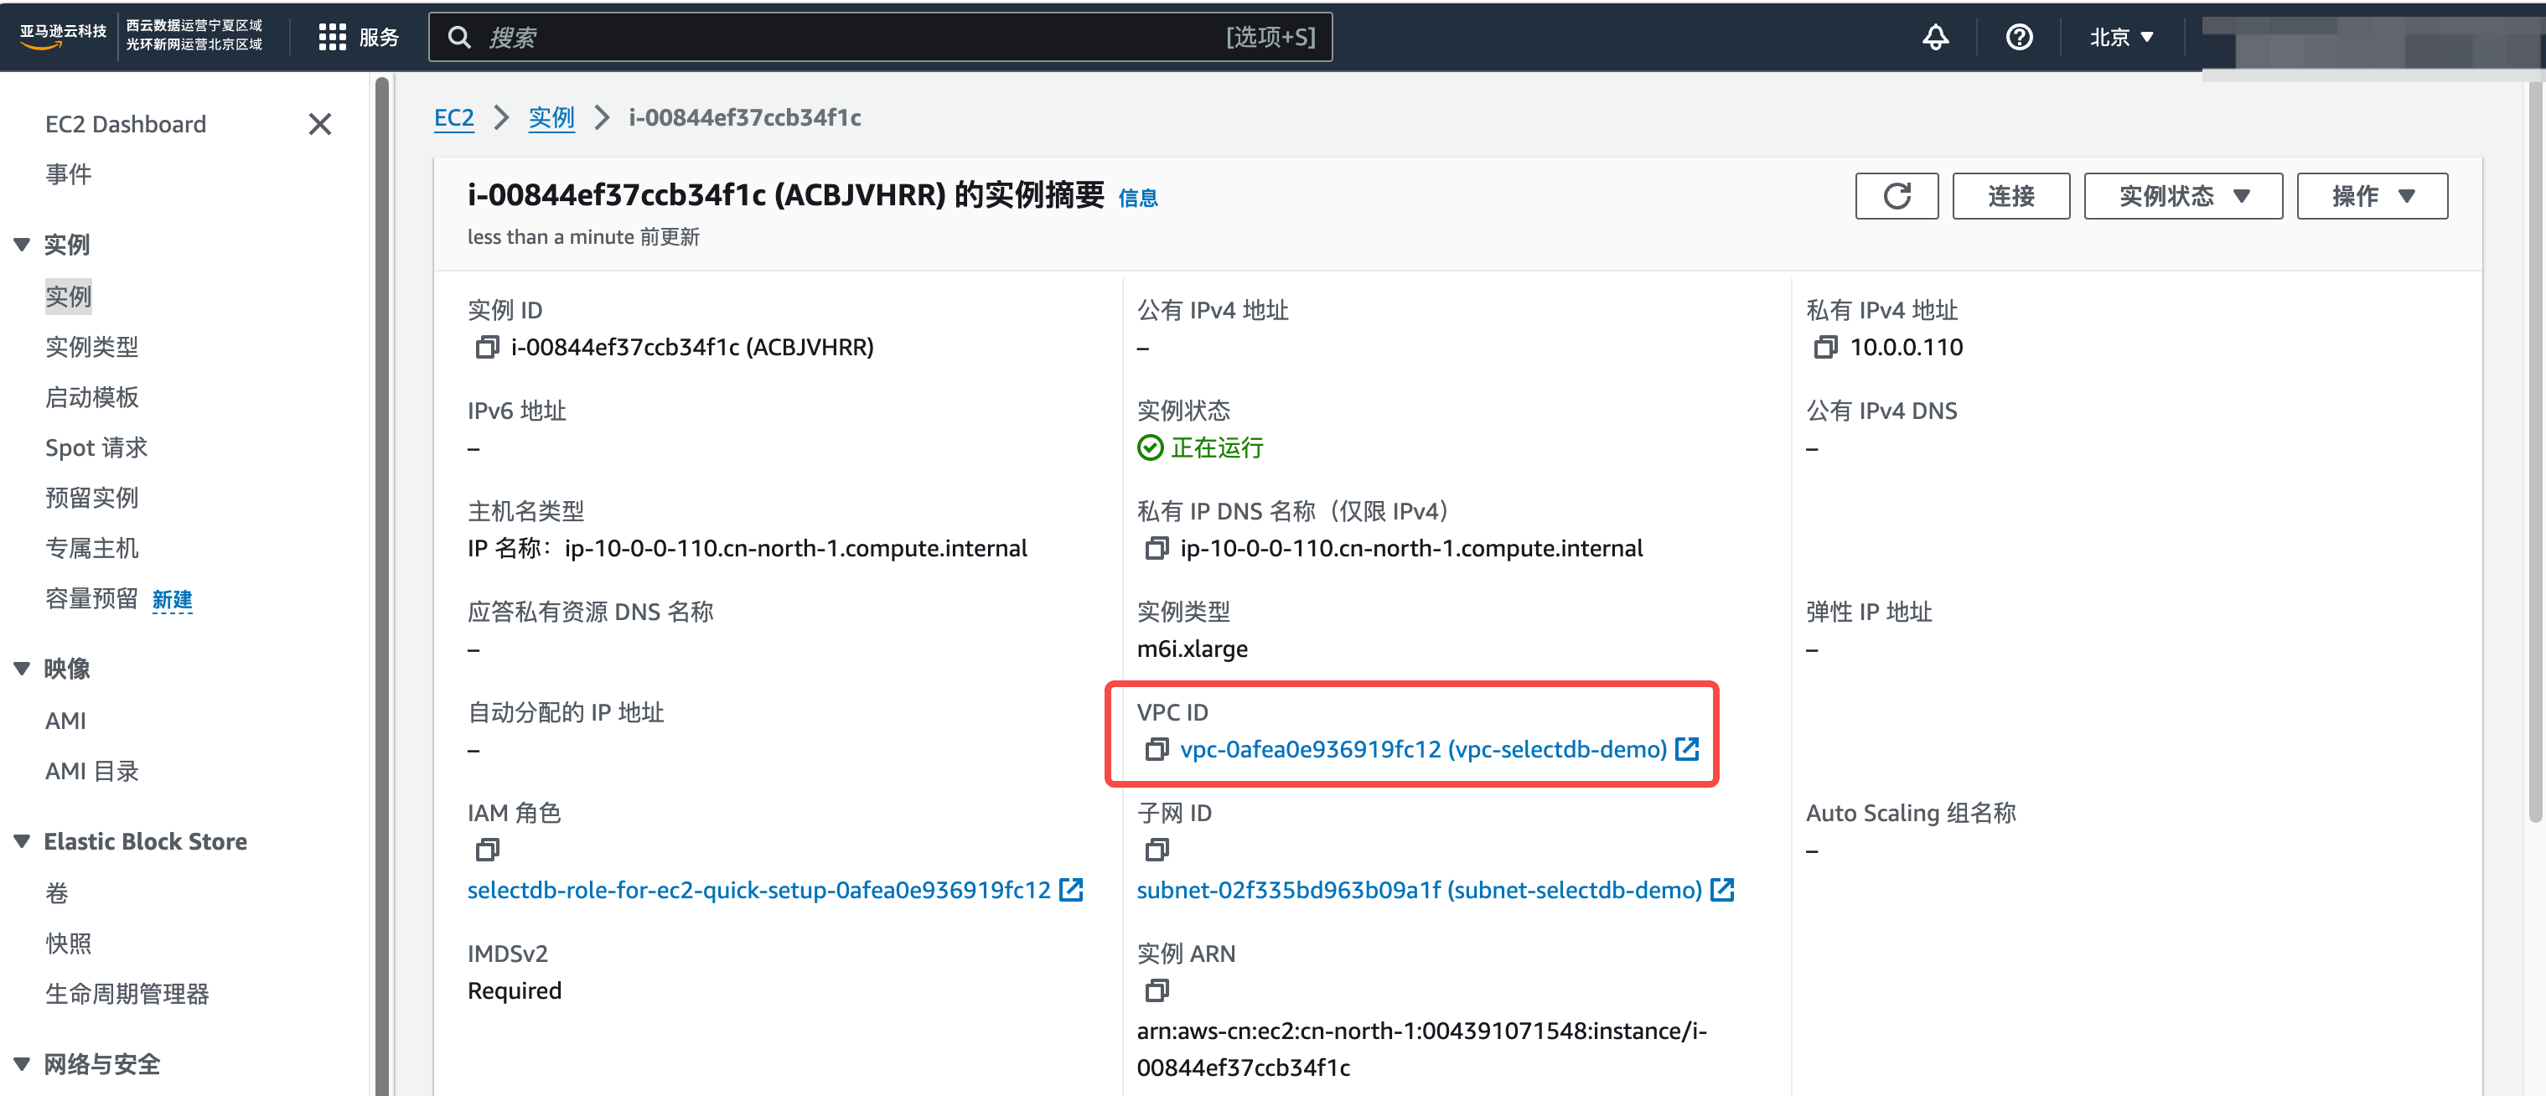
Task: Open Lifecycle Manager in sidebar
Action: pyautogui.click(x=127, y=995)
